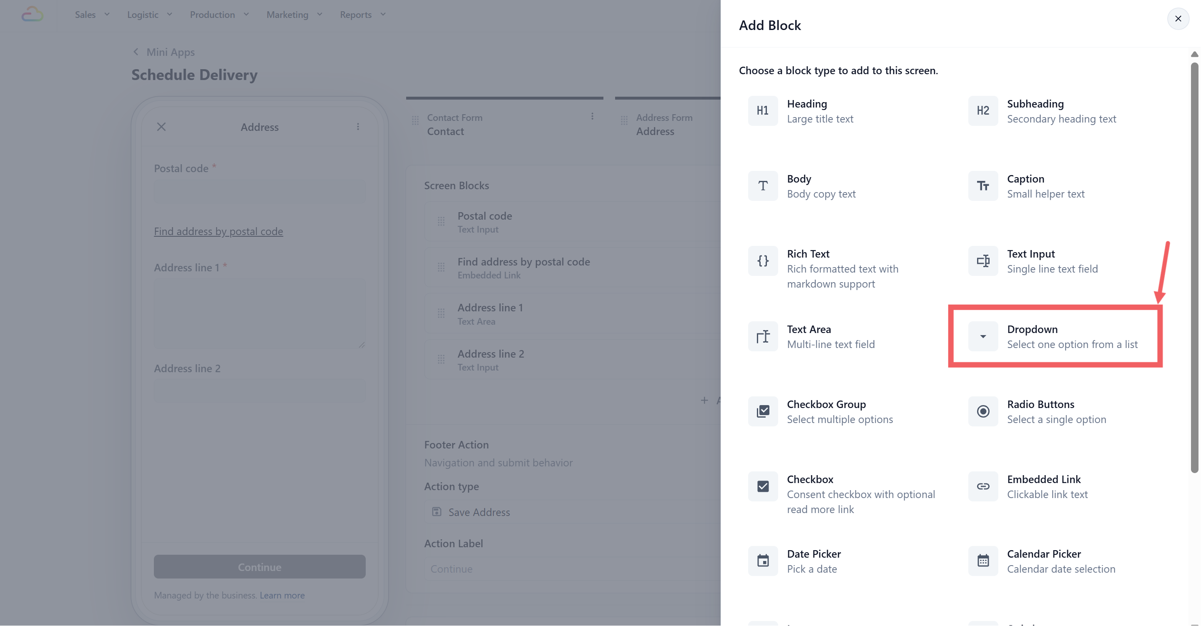The width and height of the screenshot is (1201, 626).
Task: Click the Schedule Delivery page title
Action: tap(194, 75)
